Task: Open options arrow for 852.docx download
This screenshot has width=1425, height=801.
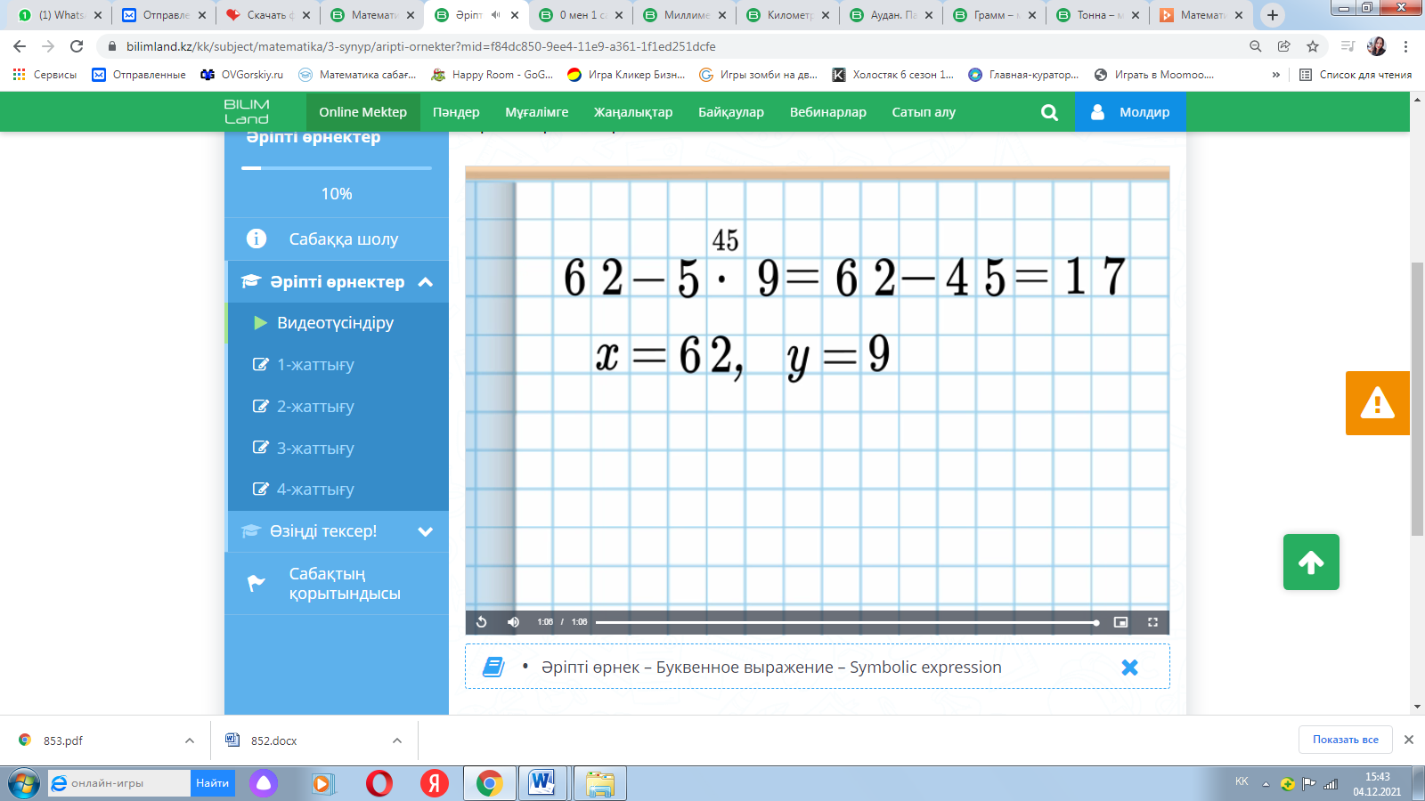Action: [x=397, y=740]
